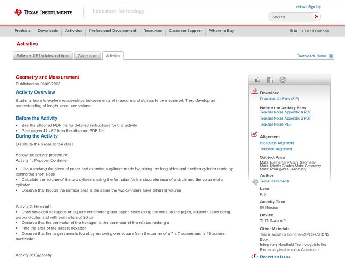The height and width of the screenshot is (258, 345).
Task: Click the Education Technology header text
Action: (118, 11)
